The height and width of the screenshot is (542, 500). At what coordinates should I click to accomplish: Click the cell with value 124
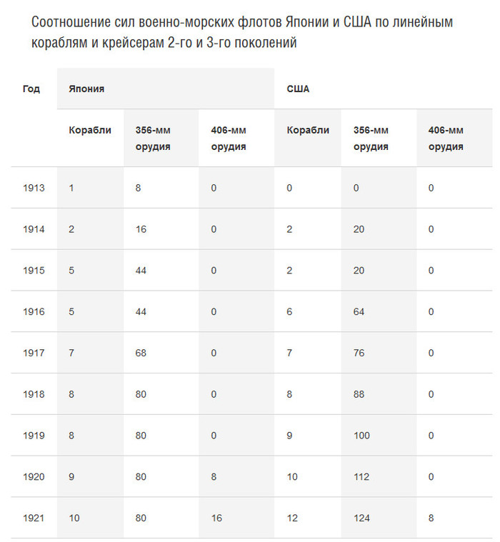[362, 518]
